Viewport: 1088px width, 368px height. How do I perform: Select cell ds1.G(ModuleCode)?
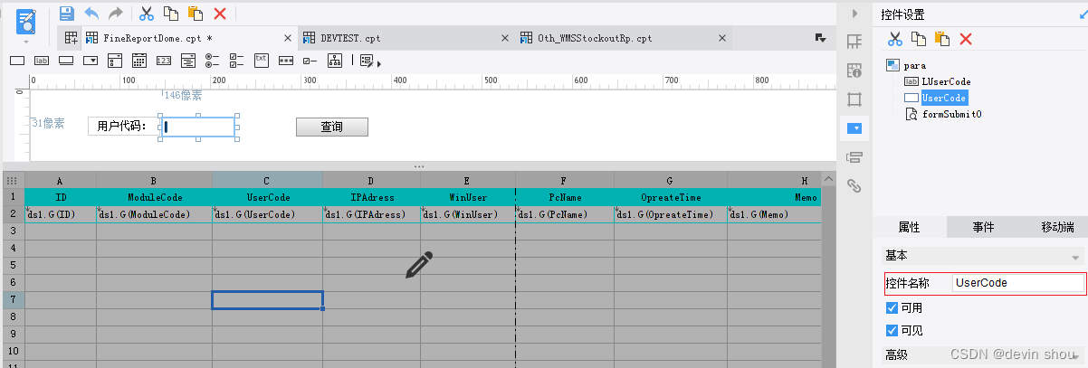(x=155, y=215)
